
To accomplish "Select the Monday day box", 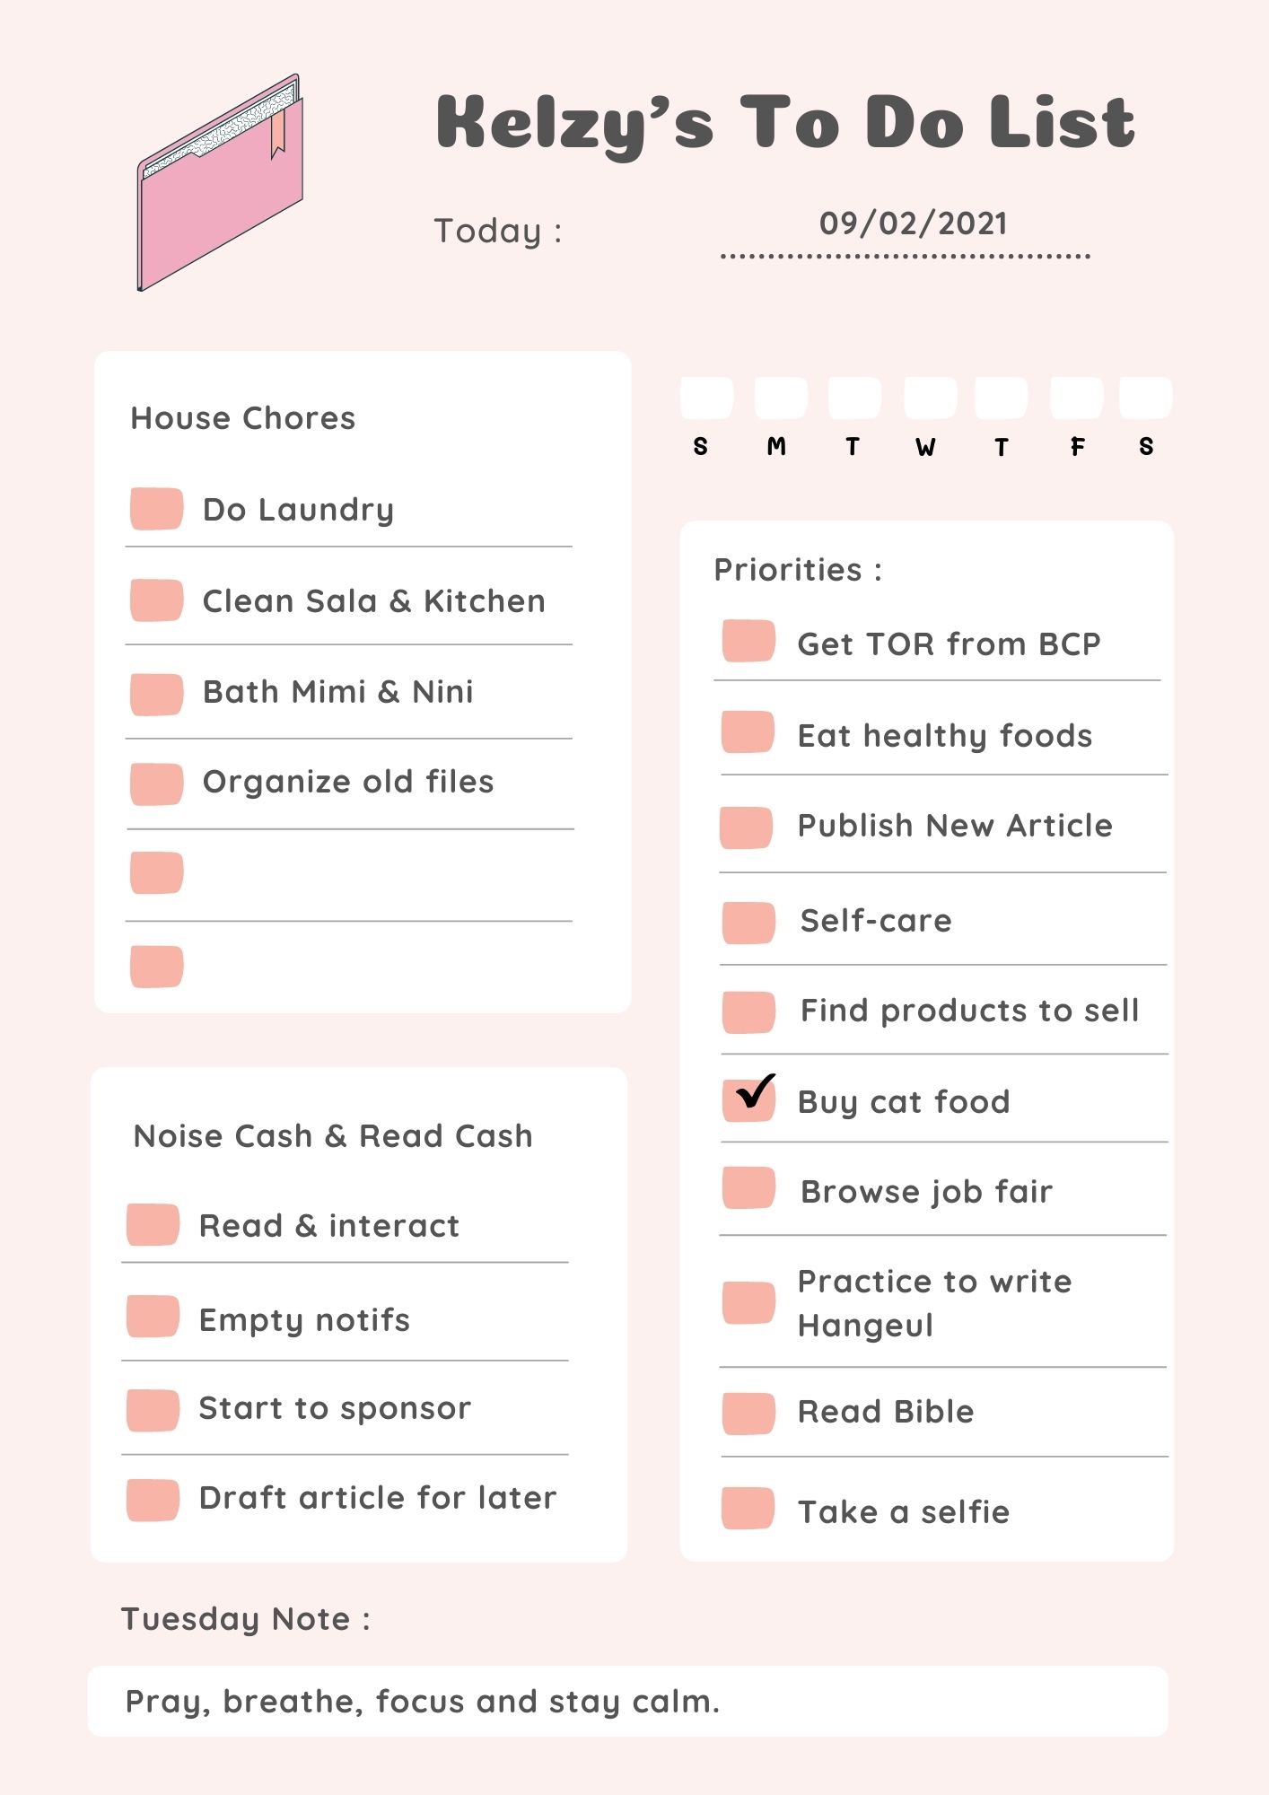I will tap(781, 398).
